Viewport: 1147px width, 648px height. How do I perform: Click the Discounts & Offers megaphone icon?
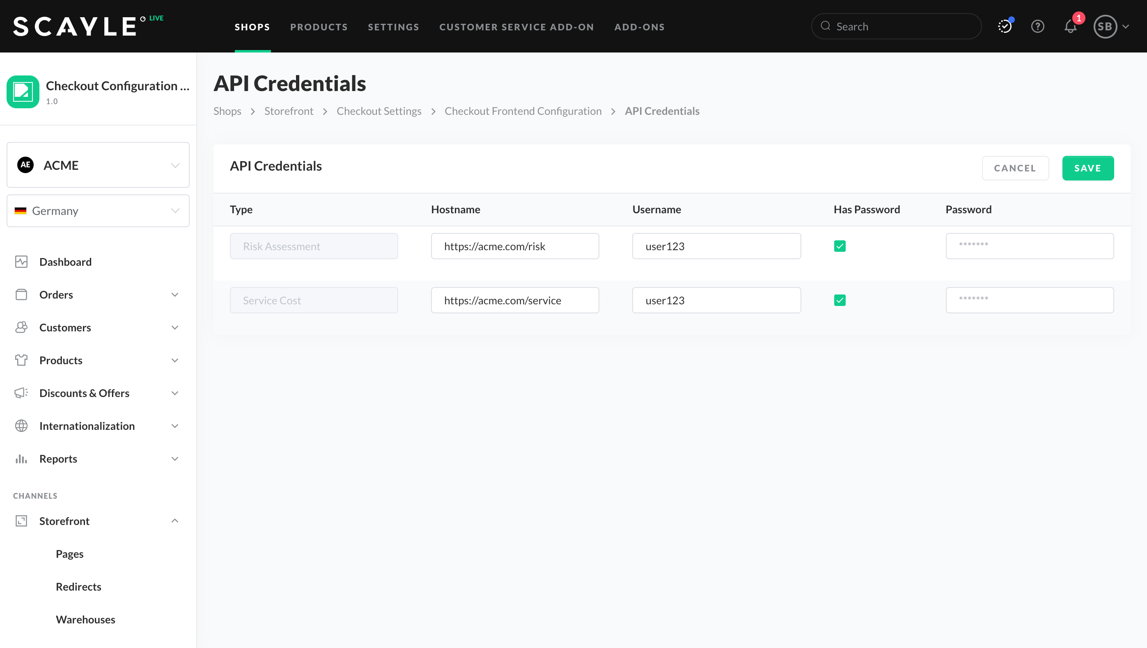pos(21,393)
